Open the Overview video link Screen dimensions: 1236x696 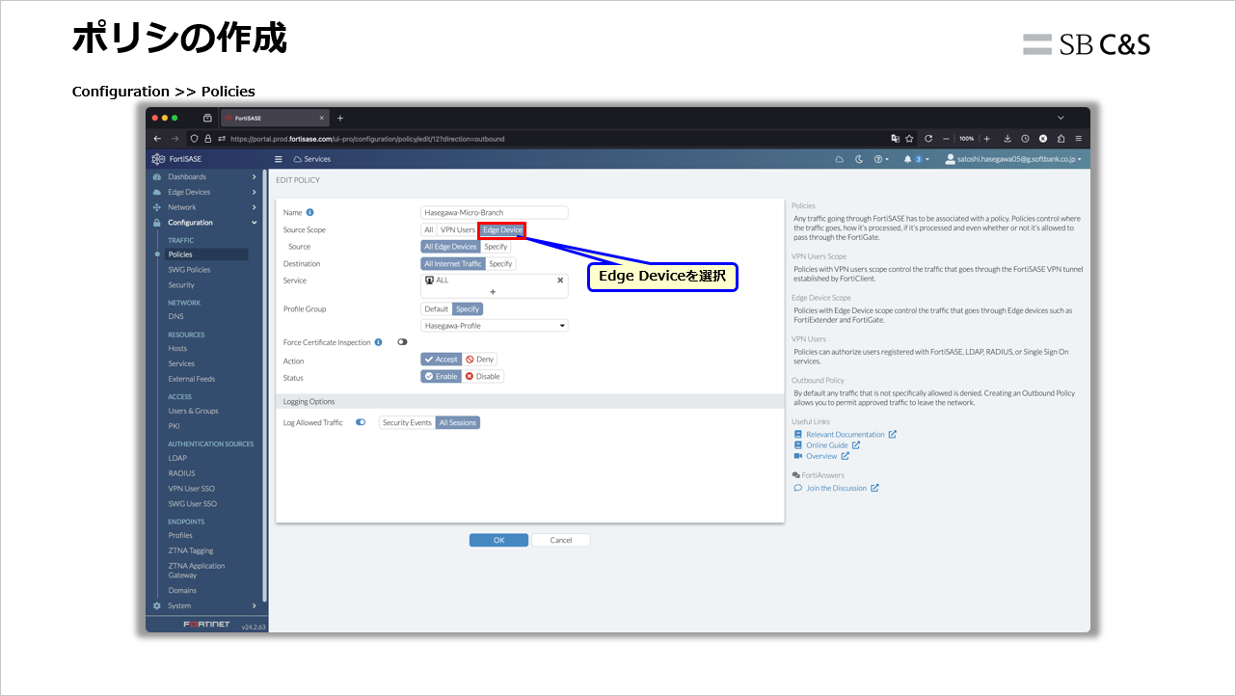[821, 456]
